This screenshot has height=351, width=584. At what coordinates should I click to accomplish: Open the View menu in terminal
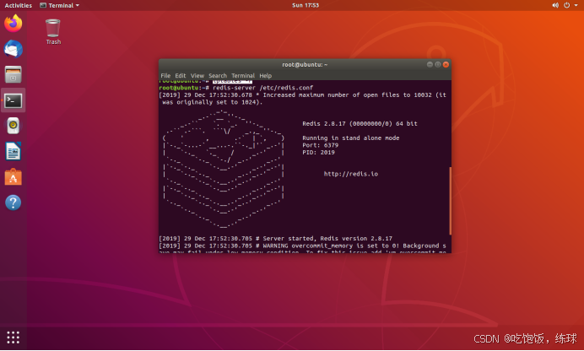(197, 76)
